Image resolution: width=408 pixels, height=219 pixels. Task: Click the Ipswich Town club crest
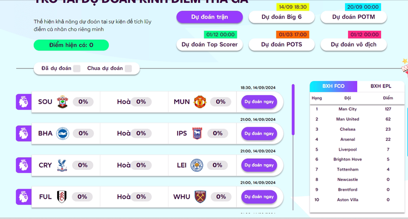pos(197,134)
